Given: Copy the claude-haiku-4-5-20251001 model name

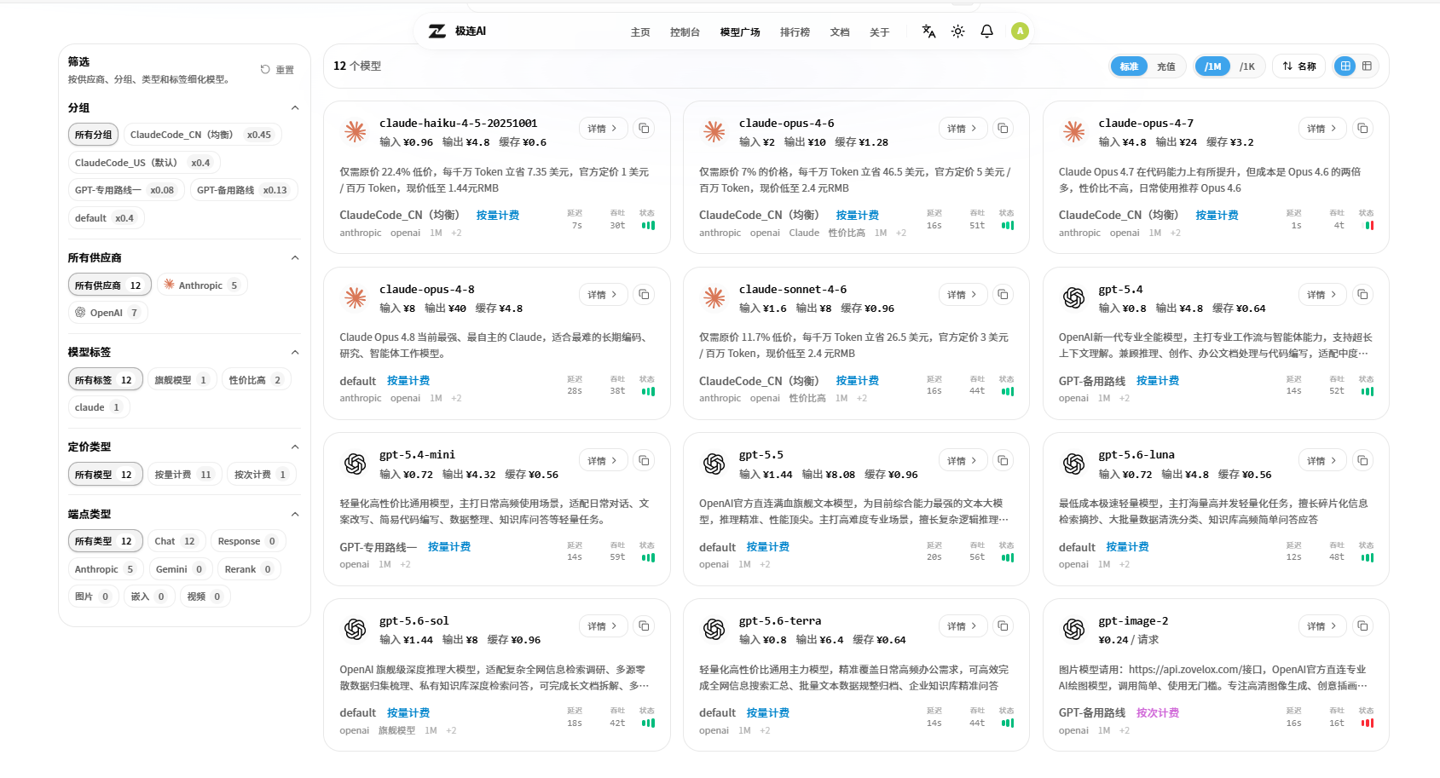Looking at the screenshot, I should pos(644,129).
